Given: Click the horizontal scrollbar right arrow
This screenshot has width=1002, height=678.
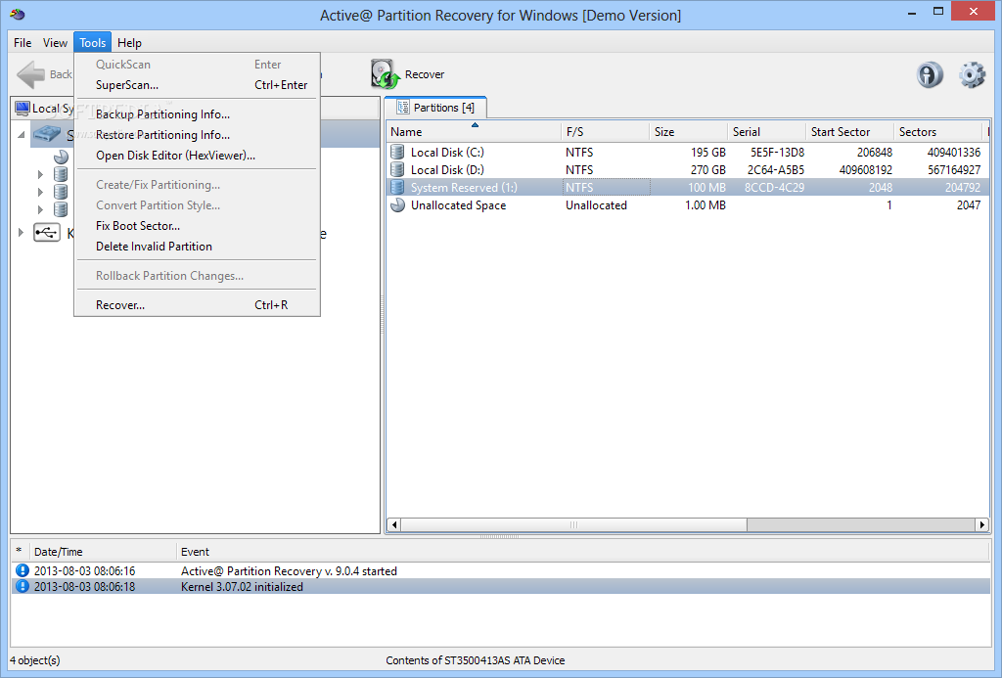Looking at the screenshot, I should point(982,524).
